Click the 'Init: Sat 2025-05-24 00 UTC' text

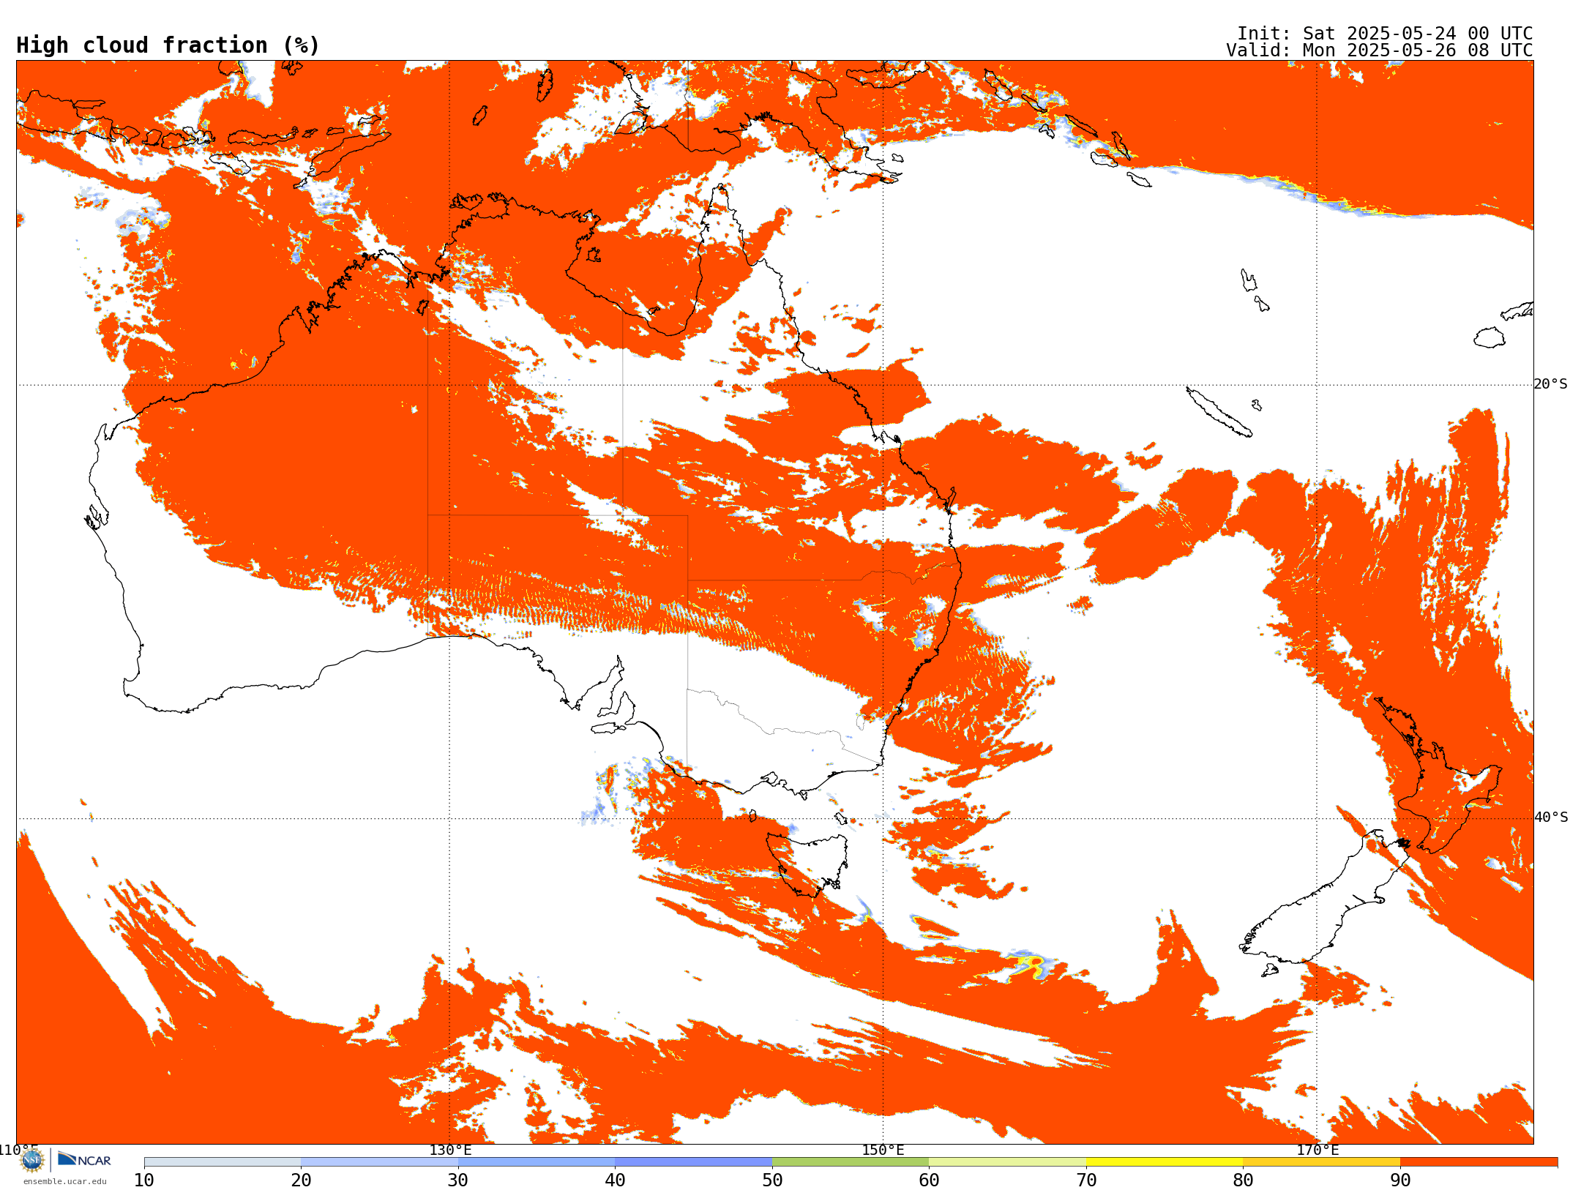[1385, 34]
